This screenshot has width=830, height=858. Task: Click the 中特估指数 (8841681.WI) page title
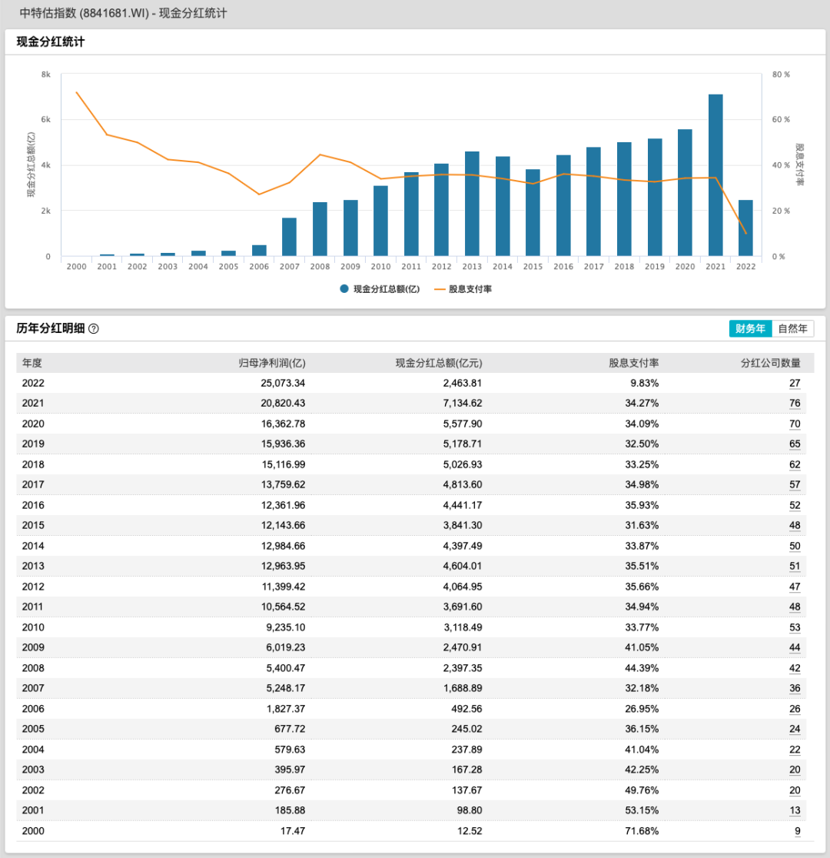[x=123, y=13]
